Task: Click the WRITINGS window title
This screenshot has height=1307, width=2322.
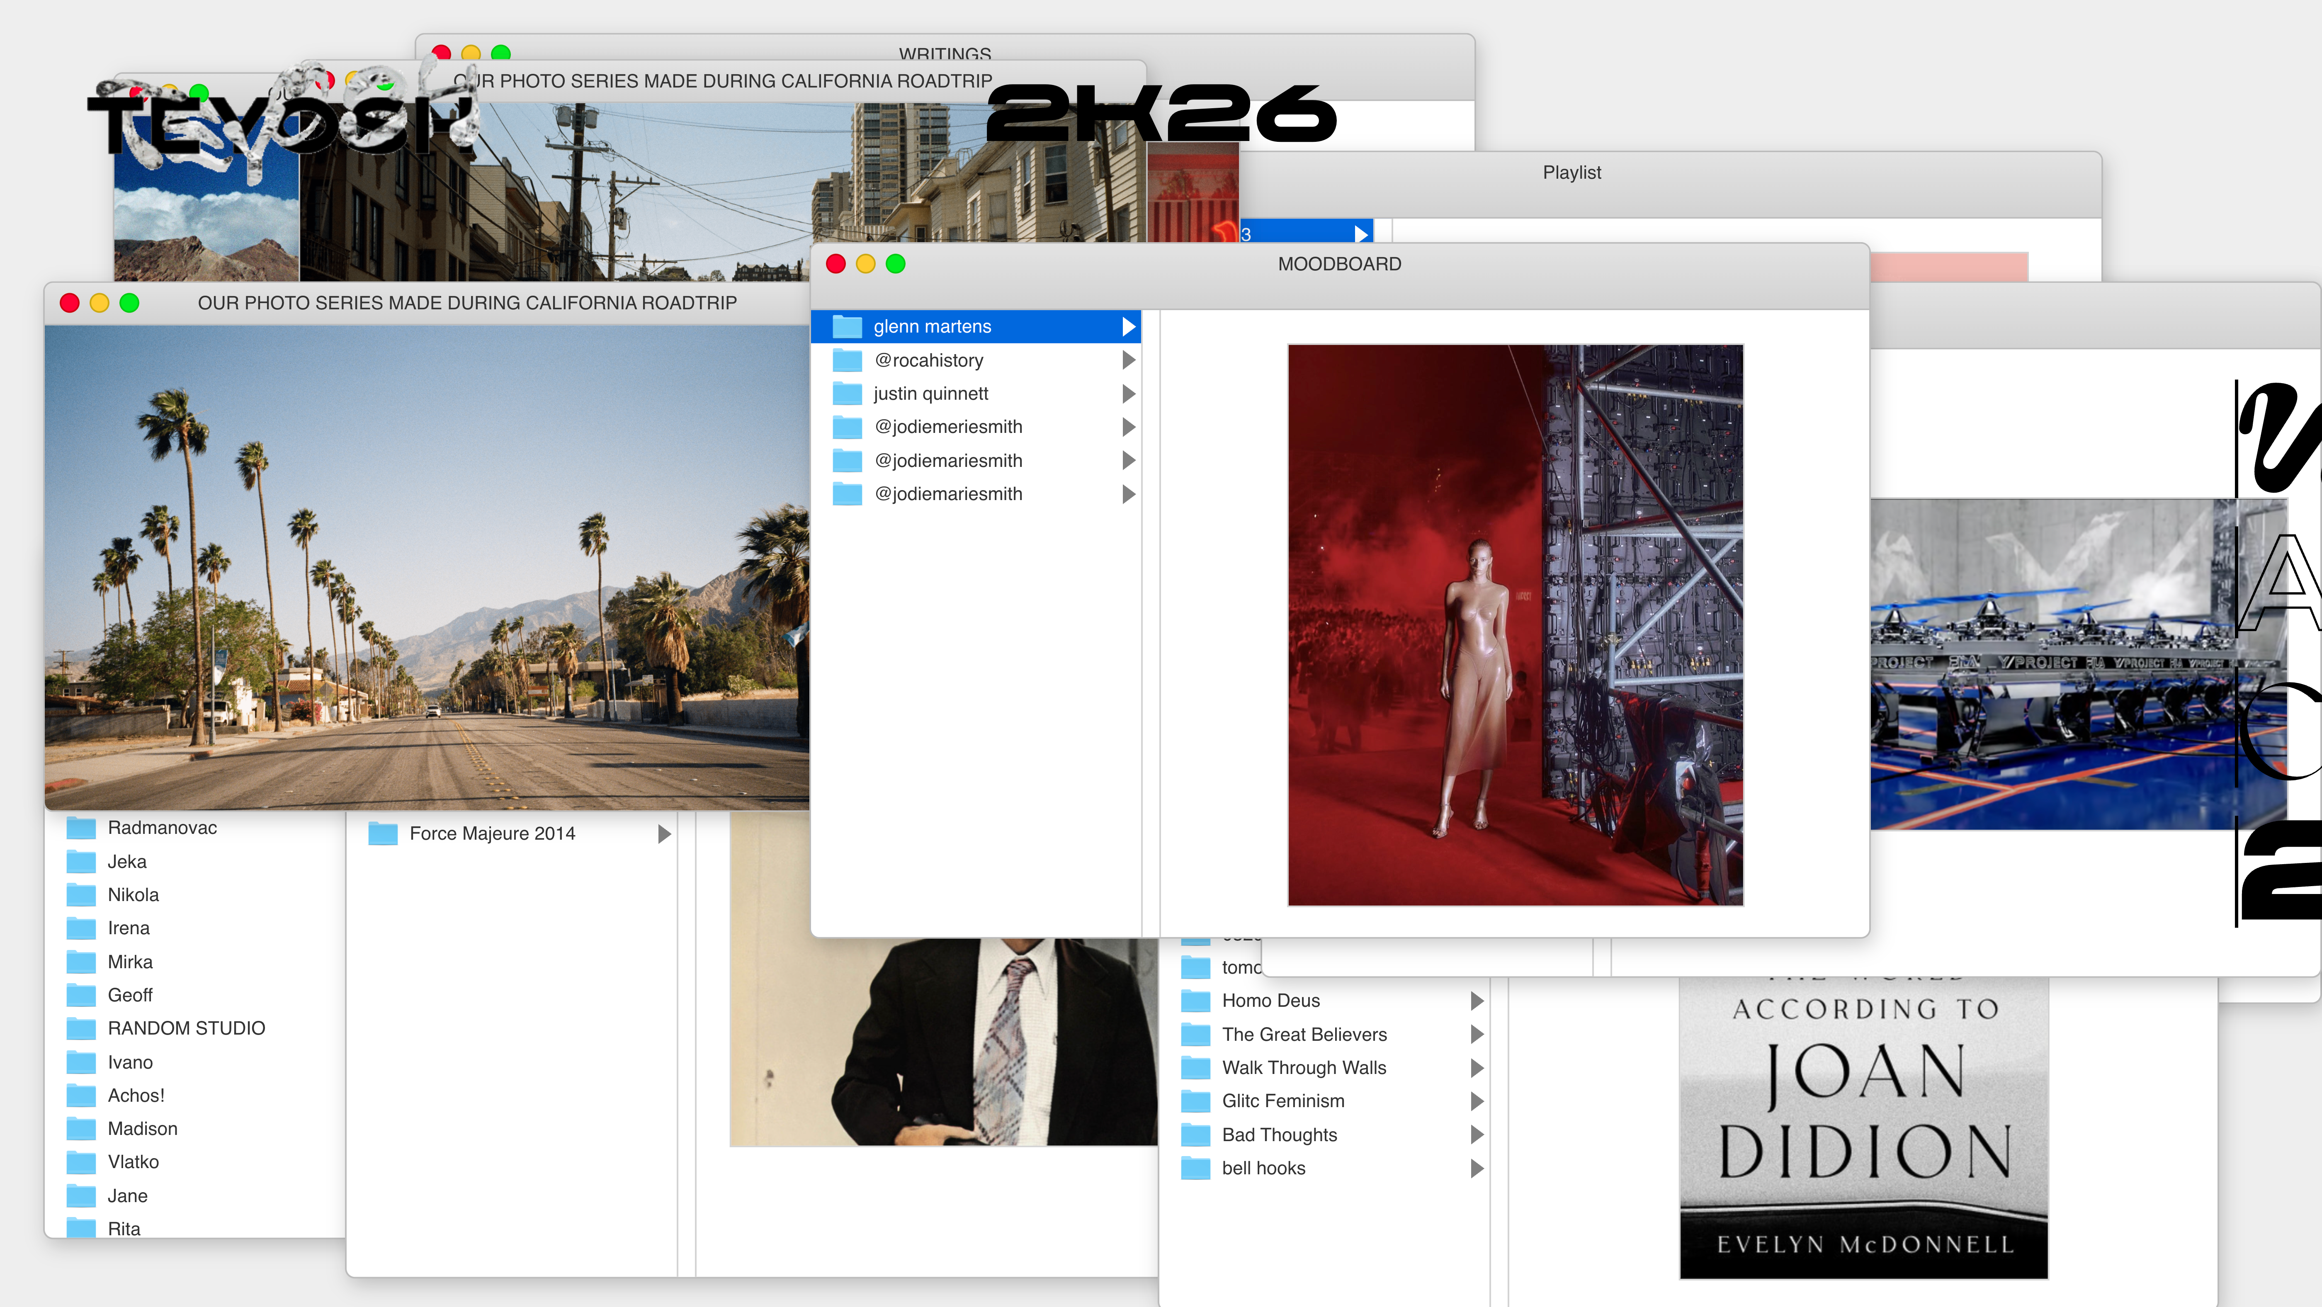Action: click(945, 54)
